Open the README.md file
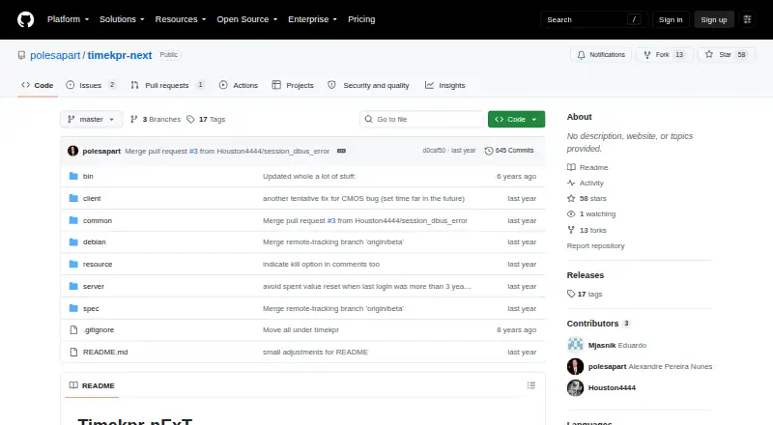 pyautogui.click(x=105, y=352)
